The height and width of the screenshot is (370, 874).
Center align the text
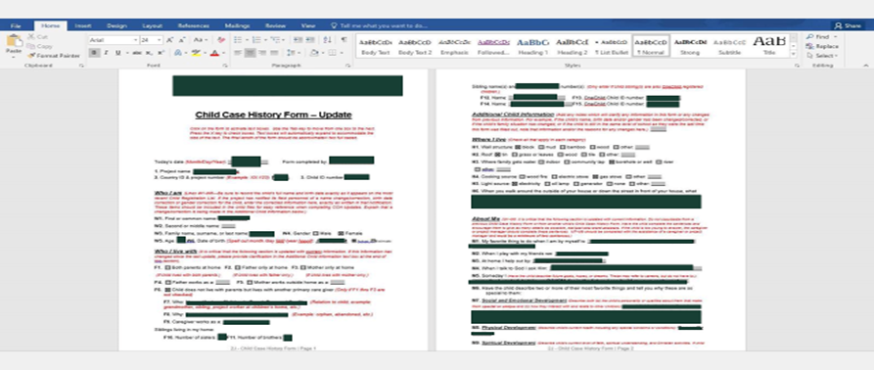[x=251, y=53]
